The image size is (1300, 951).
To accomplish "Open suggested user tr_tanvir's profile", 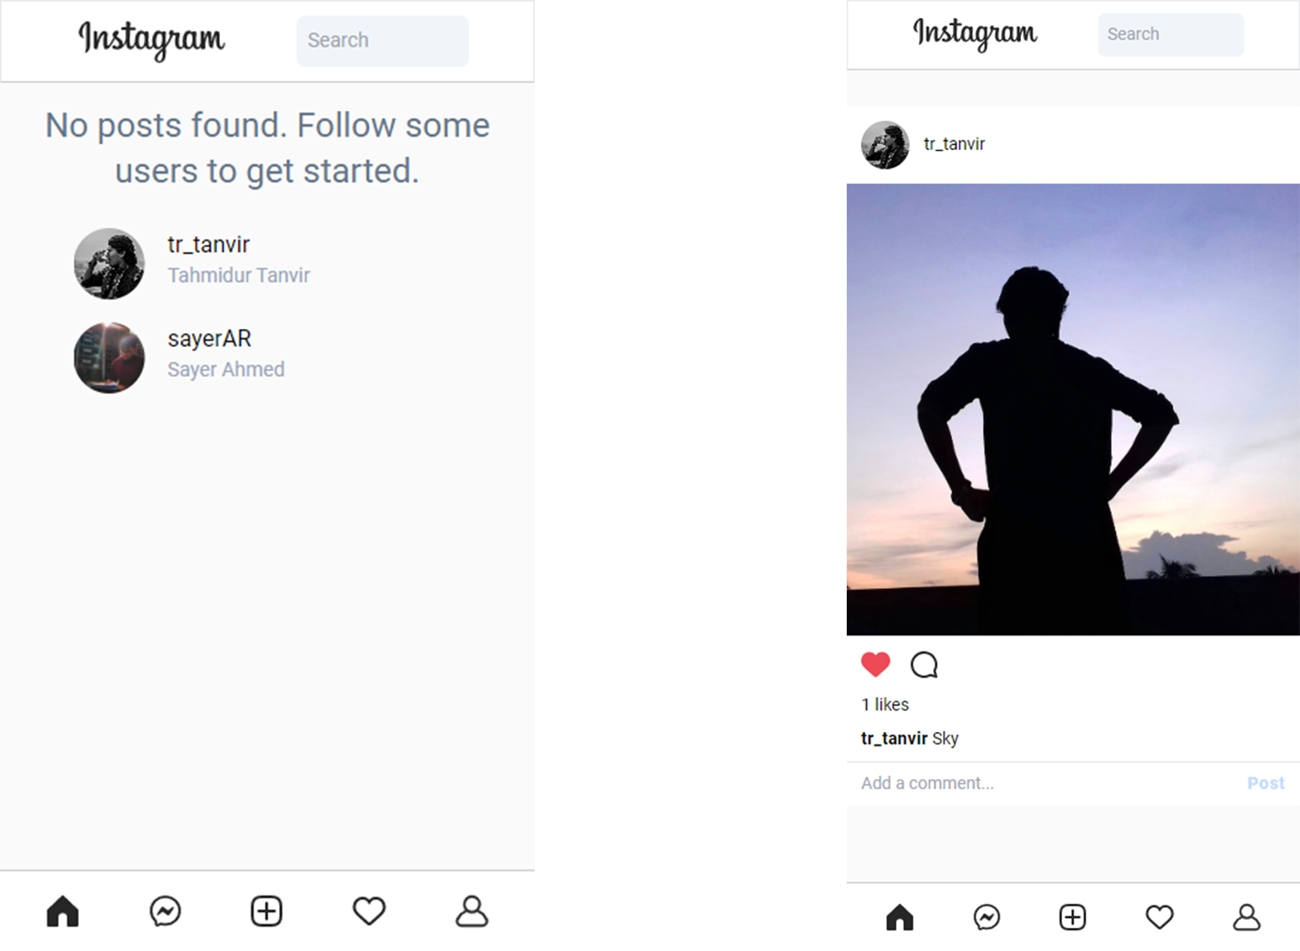I will 208,245.
